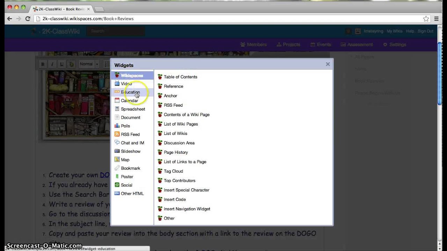Toggle bold in the editor toolbar
The height and width of the screenshot is (251, 447).
click(x=43, y=64)
